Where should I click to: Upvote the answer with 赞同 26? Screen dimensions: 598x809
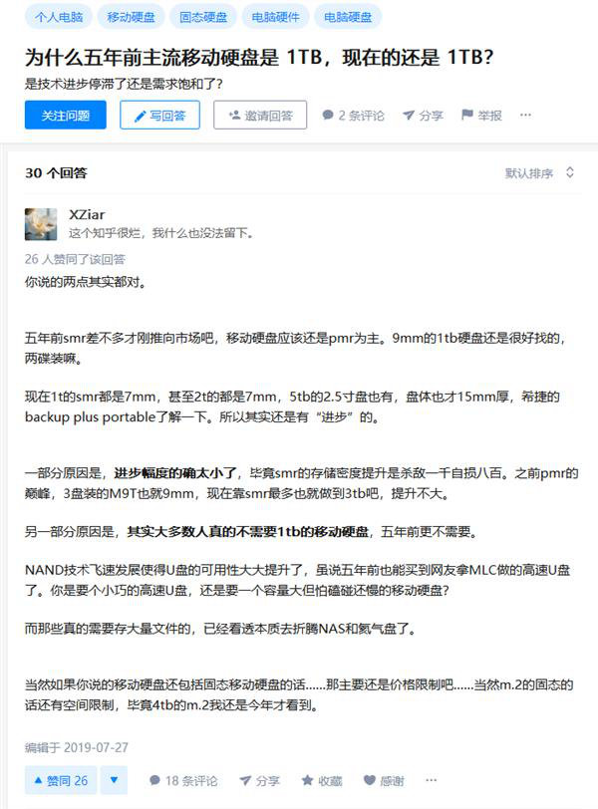(61, 780)
